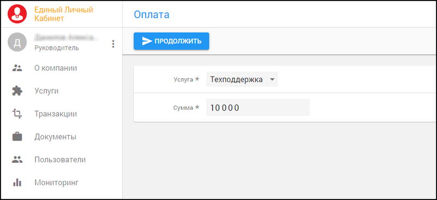Click the gray avatar with letter Д

click(17, 42)
